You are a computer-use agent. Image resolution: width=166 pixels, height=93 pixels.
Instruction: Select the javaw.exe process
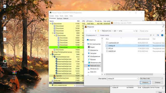57,80
